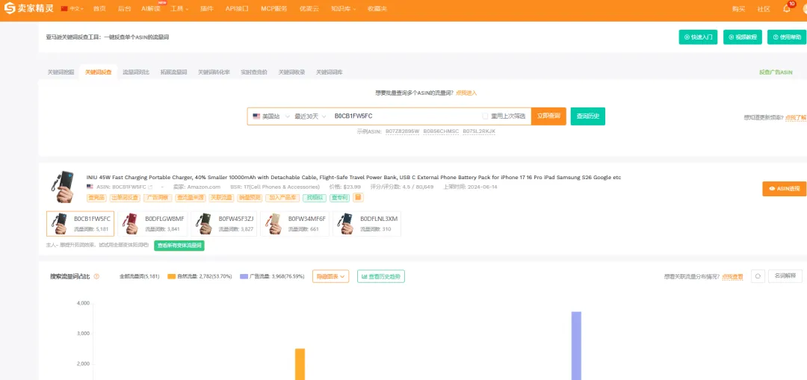
Task: Open the 工具 menu in top navigation
Action: [x=179, y=9]
